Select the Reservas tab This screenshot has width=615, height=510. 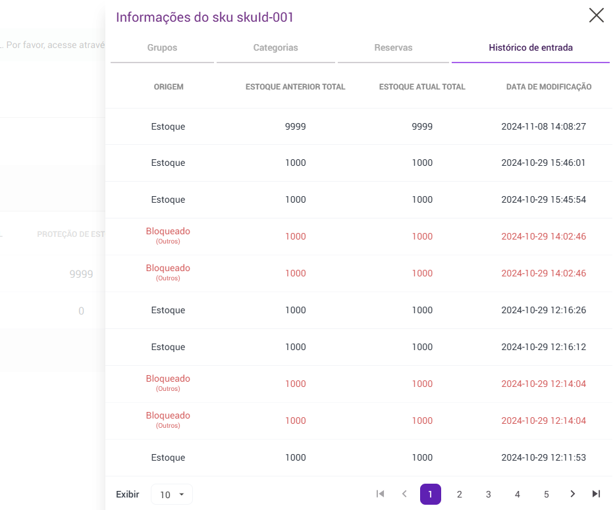pos(393,48)
